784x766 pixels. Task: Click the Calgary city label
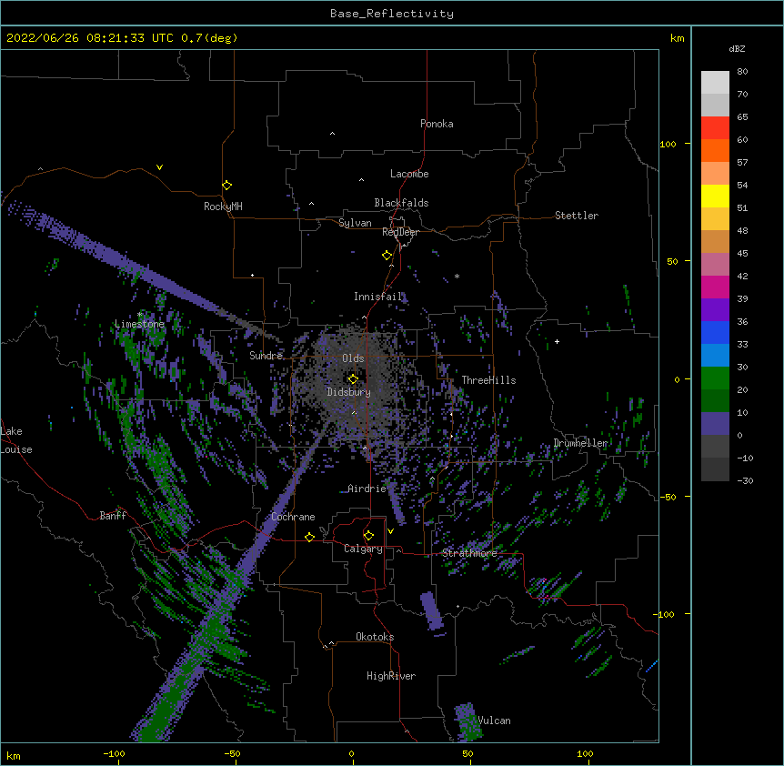pyautogui.click(x=363, y=549)
